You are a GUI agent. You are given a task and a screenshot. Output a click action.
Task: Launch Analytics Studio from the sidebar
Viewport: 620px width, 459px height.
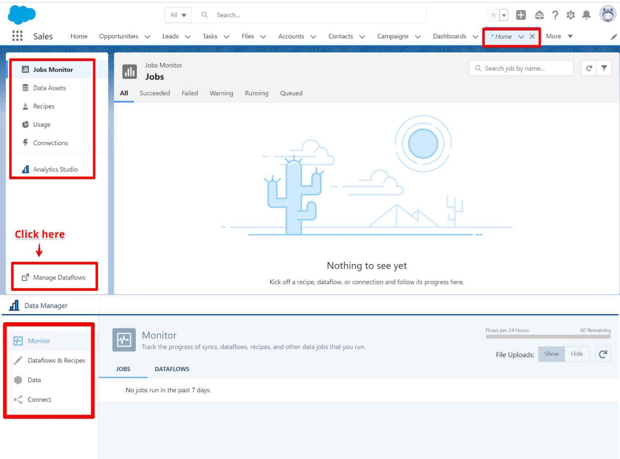[25, 169]
